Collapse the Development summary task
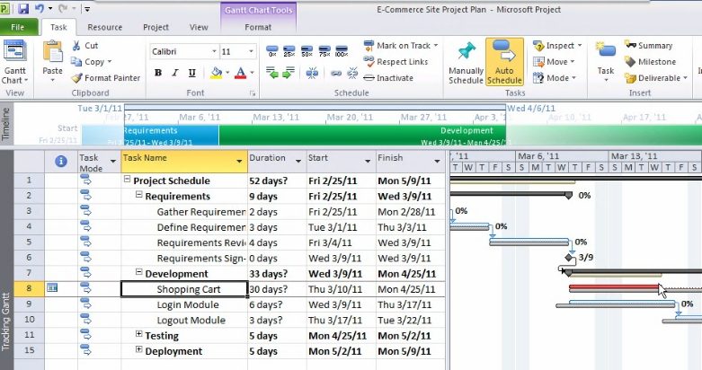This screenshot has width=702, height=370. pos(138,272)
